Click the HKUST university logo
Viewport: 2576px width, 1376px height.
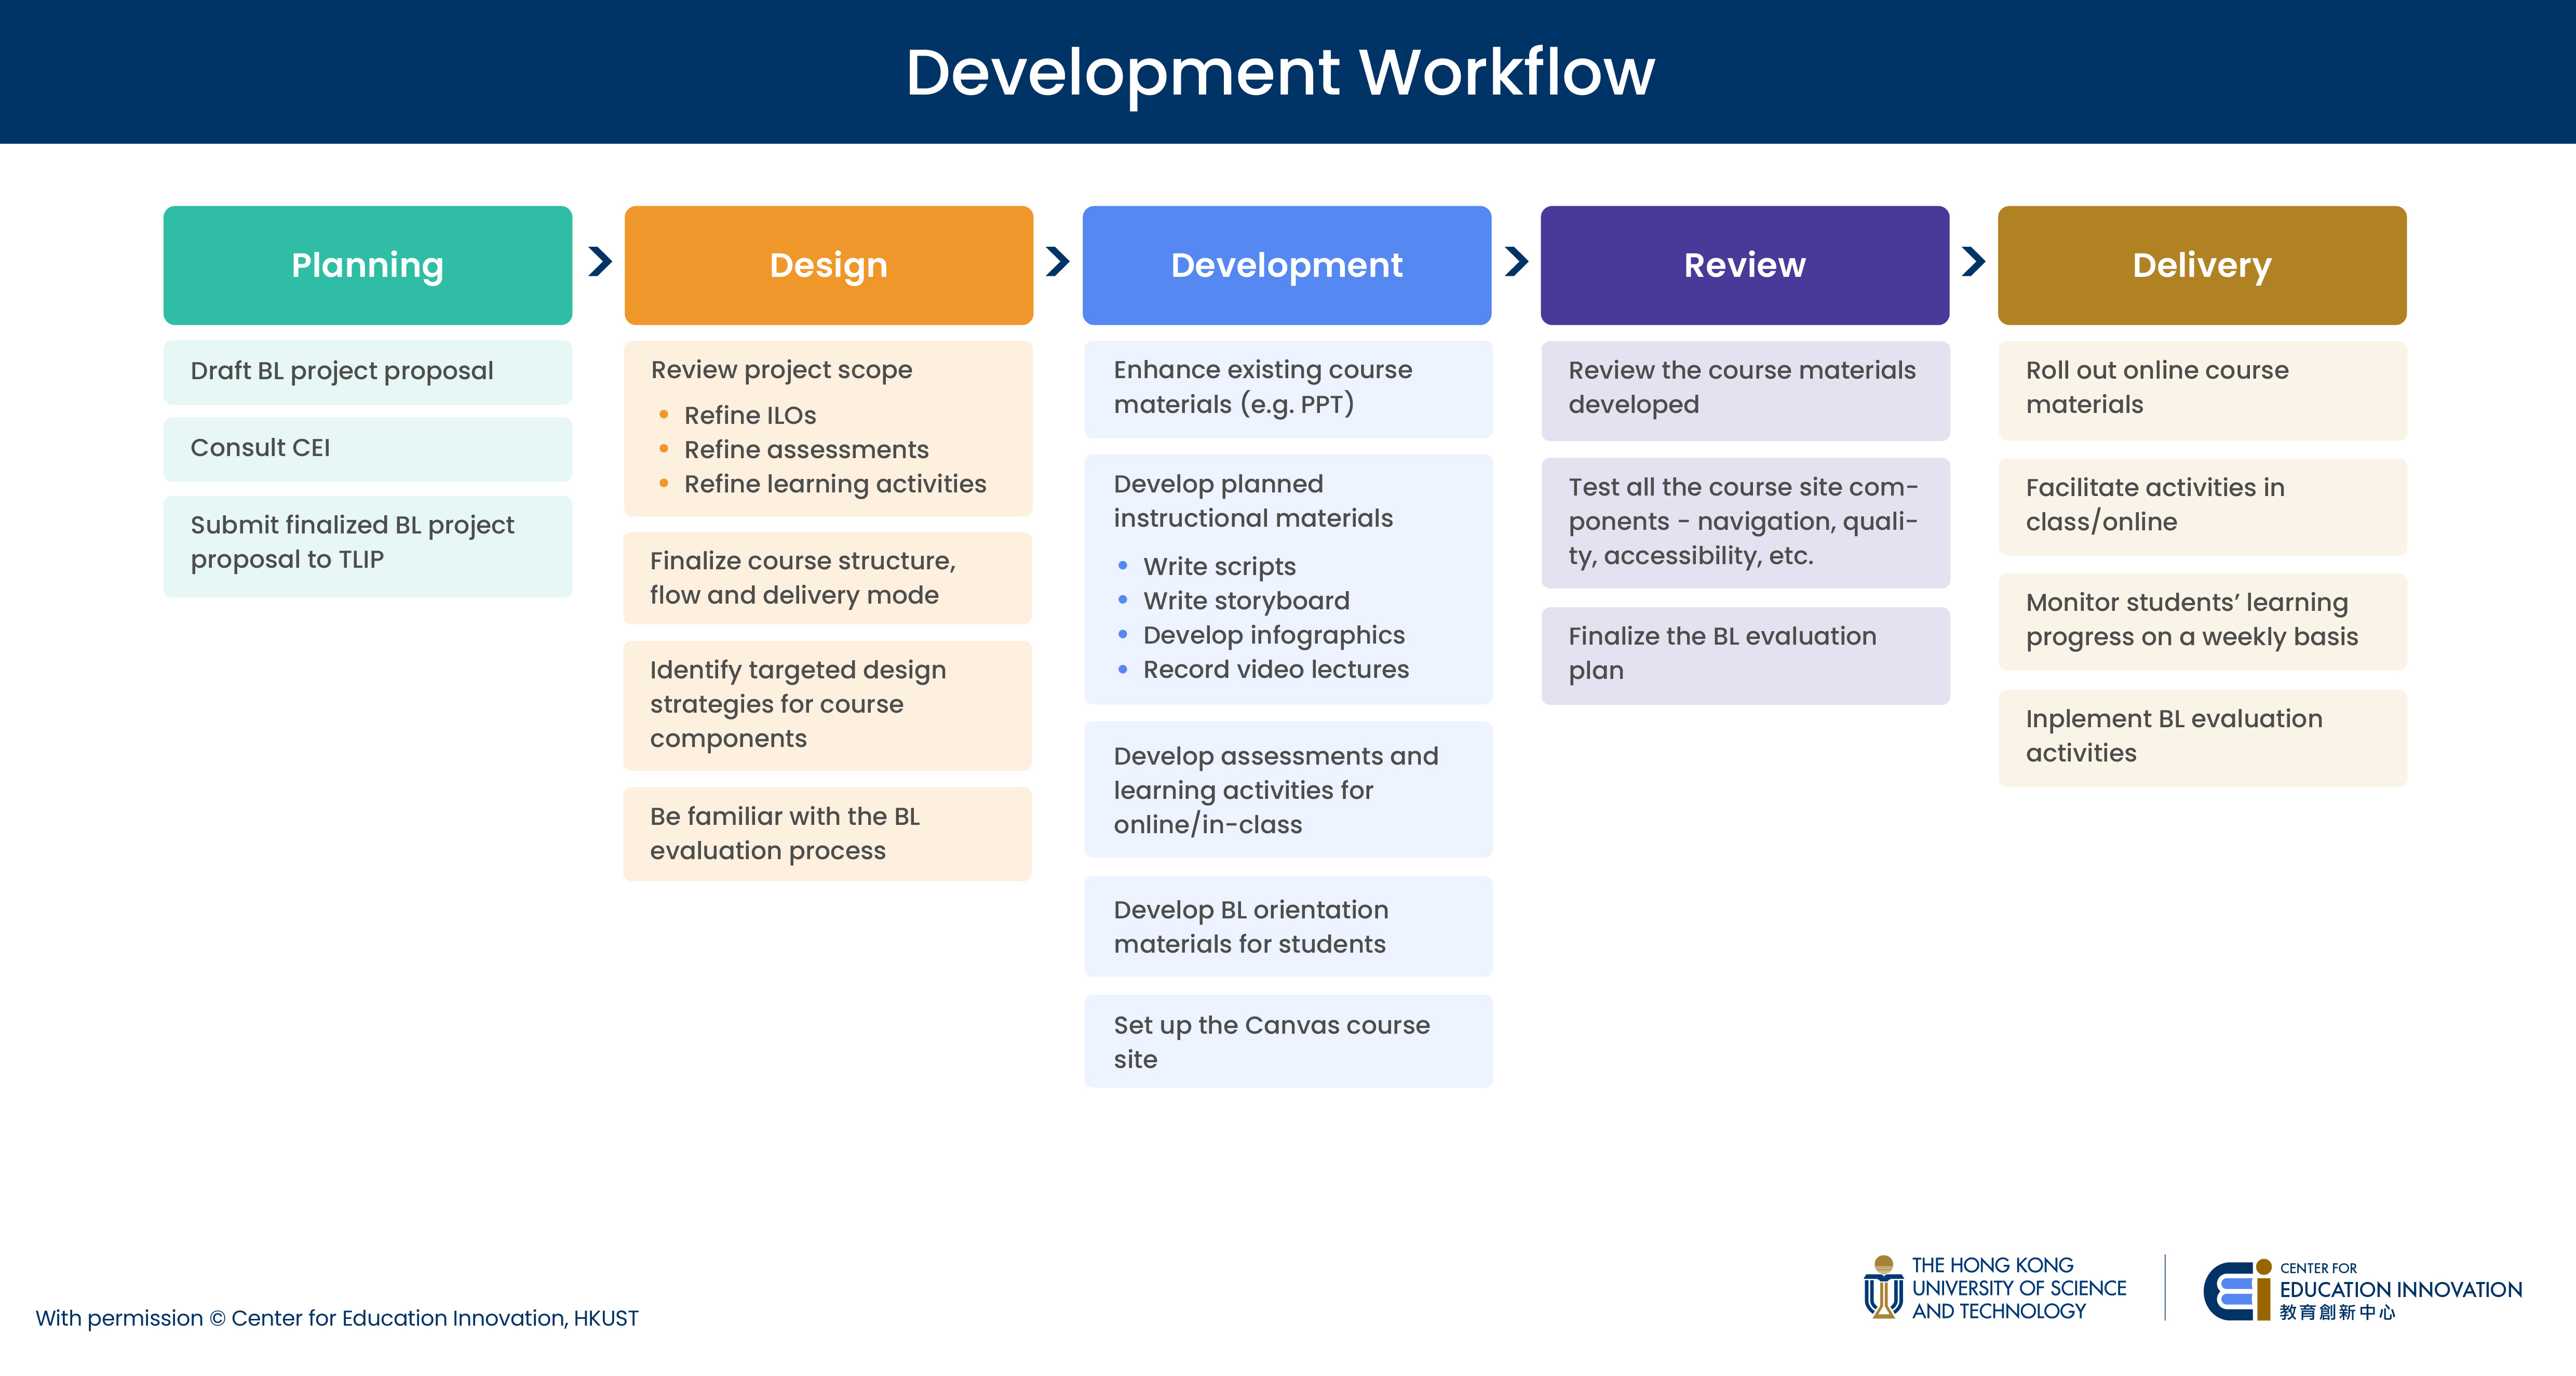1994,1288
